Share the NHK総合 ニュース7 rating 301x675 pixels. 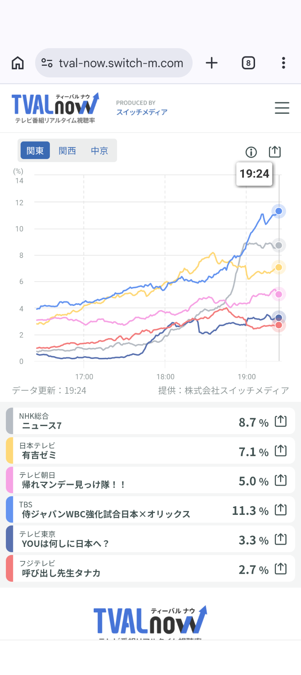(280, 421)
